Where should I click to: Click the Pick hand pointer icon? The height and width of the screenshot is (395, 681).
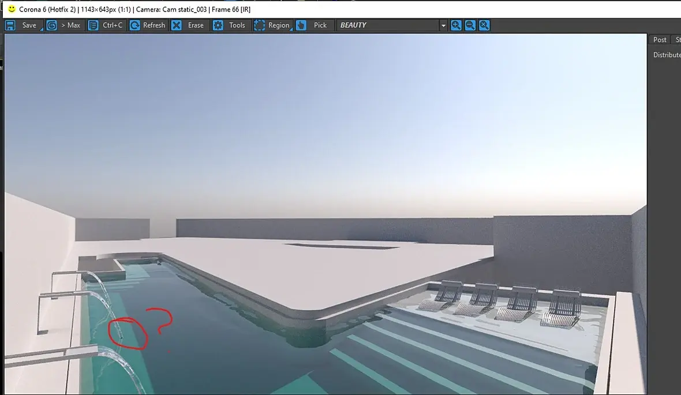301,25
